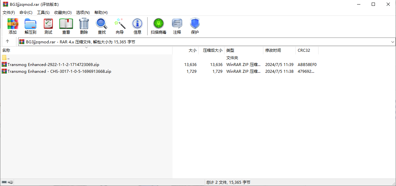Click the modified time 2024/7/5 11:38
This screenshot has height=186, width=396.
point(279,71)
